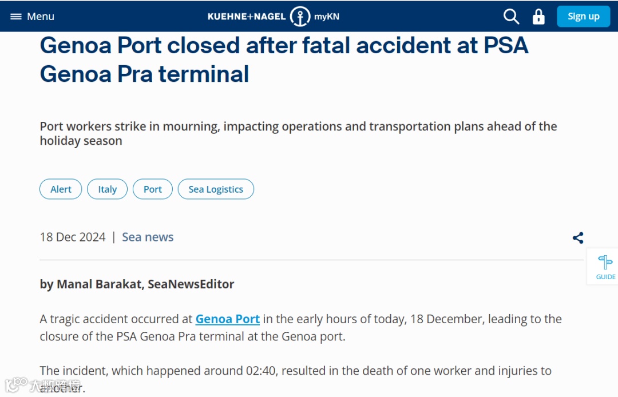Viewport: 618px width, 397px height.
Task: Click the article headline about Genoa Port
Action: pos(284,59)
